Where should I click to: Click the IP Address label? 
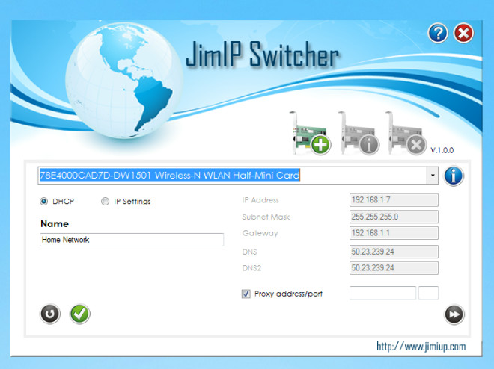pos(260,200)
